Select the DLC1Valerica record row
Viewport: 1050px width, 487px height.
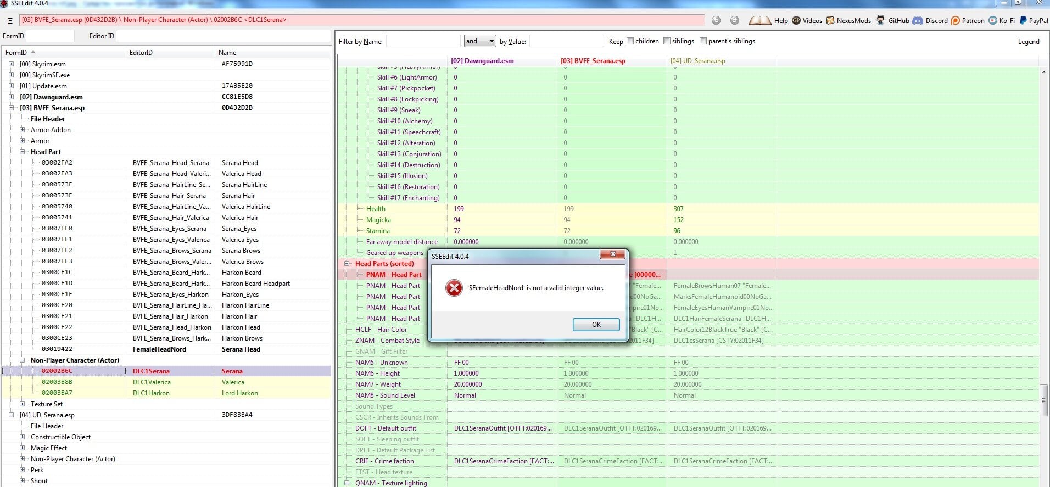click(166, 382)
